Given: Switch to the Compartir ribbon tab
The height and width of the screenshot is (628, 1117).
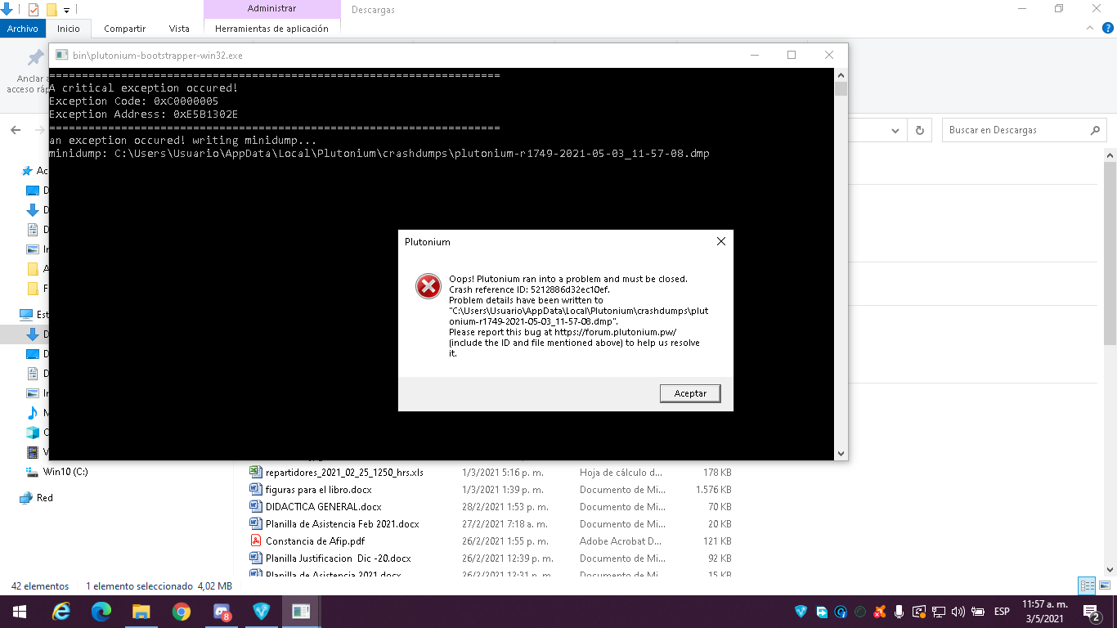Looking at the screenshot, I should tap(124, 29).
